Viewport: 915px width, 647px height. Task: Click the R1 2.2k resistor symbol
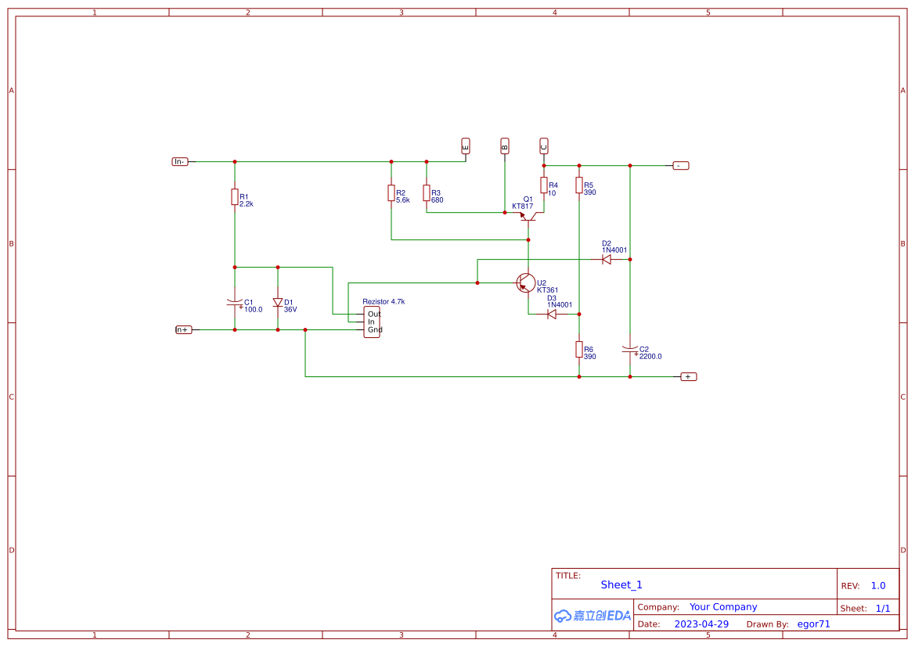pyautogui.click(x=234, y=196)
